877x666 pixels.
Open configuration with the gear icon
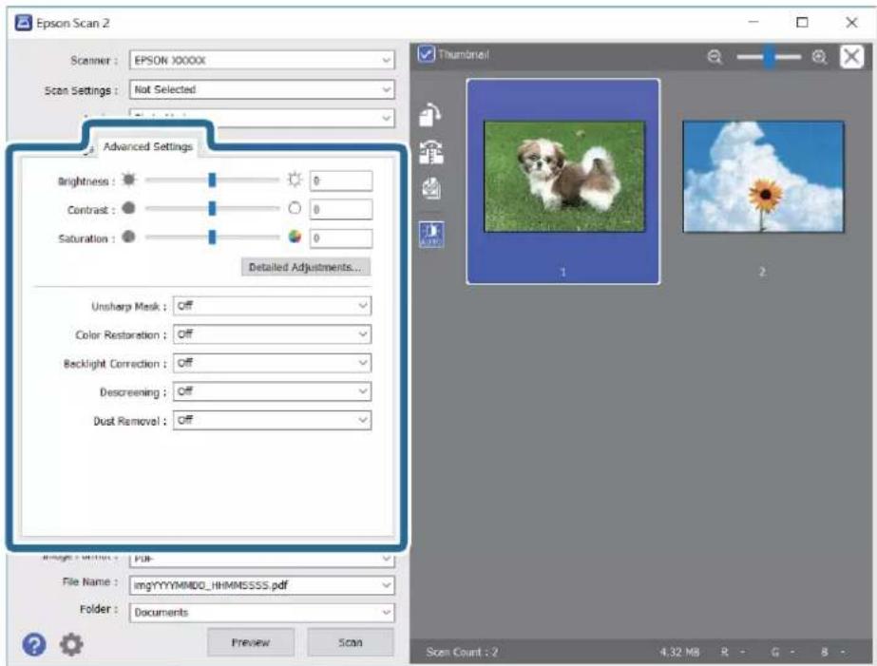(x=71, y=645)
